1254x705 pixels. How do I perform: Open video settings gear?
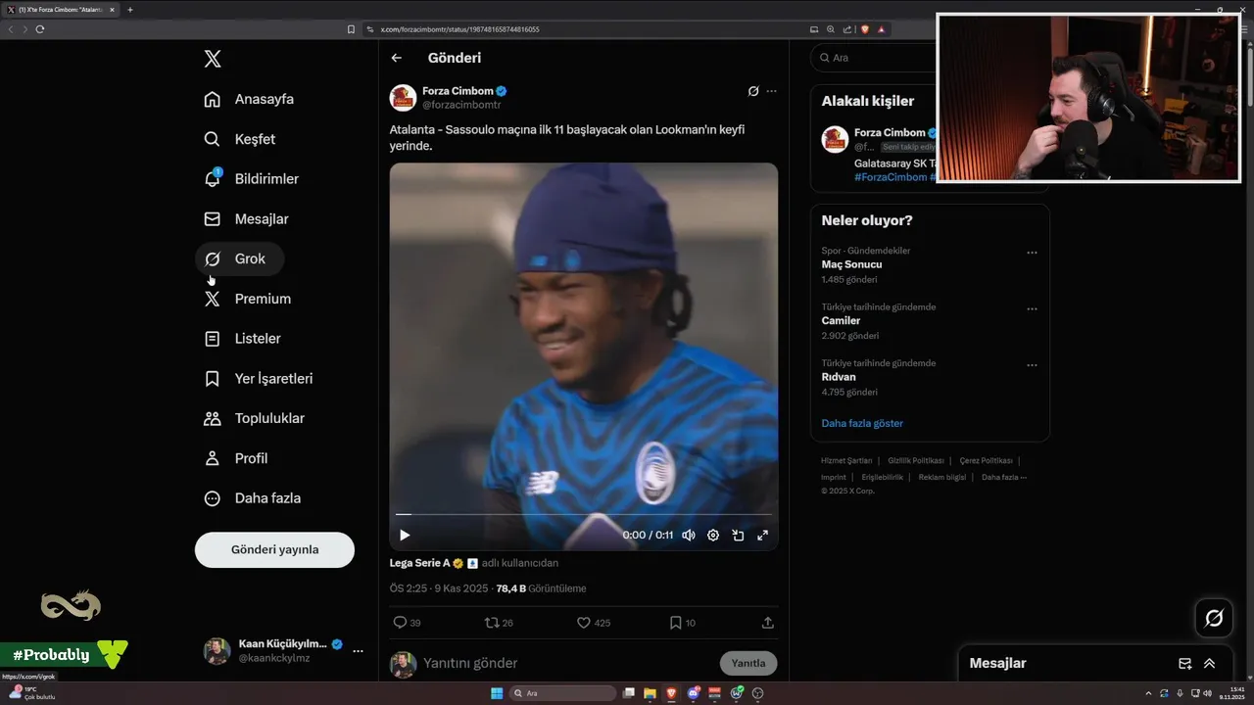tap(713, 535)
